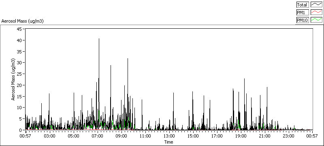Click the 11:00 time axis label
This screenshot has width=324, height=146.
coord(145,136)
